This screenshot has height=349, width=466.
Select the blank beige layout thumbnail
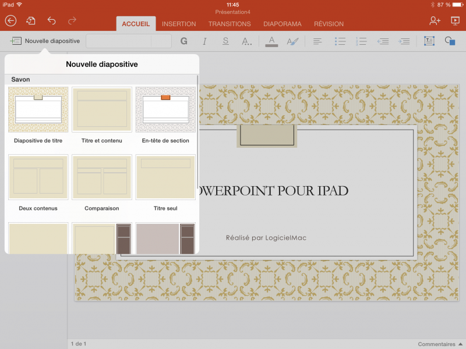38,238
